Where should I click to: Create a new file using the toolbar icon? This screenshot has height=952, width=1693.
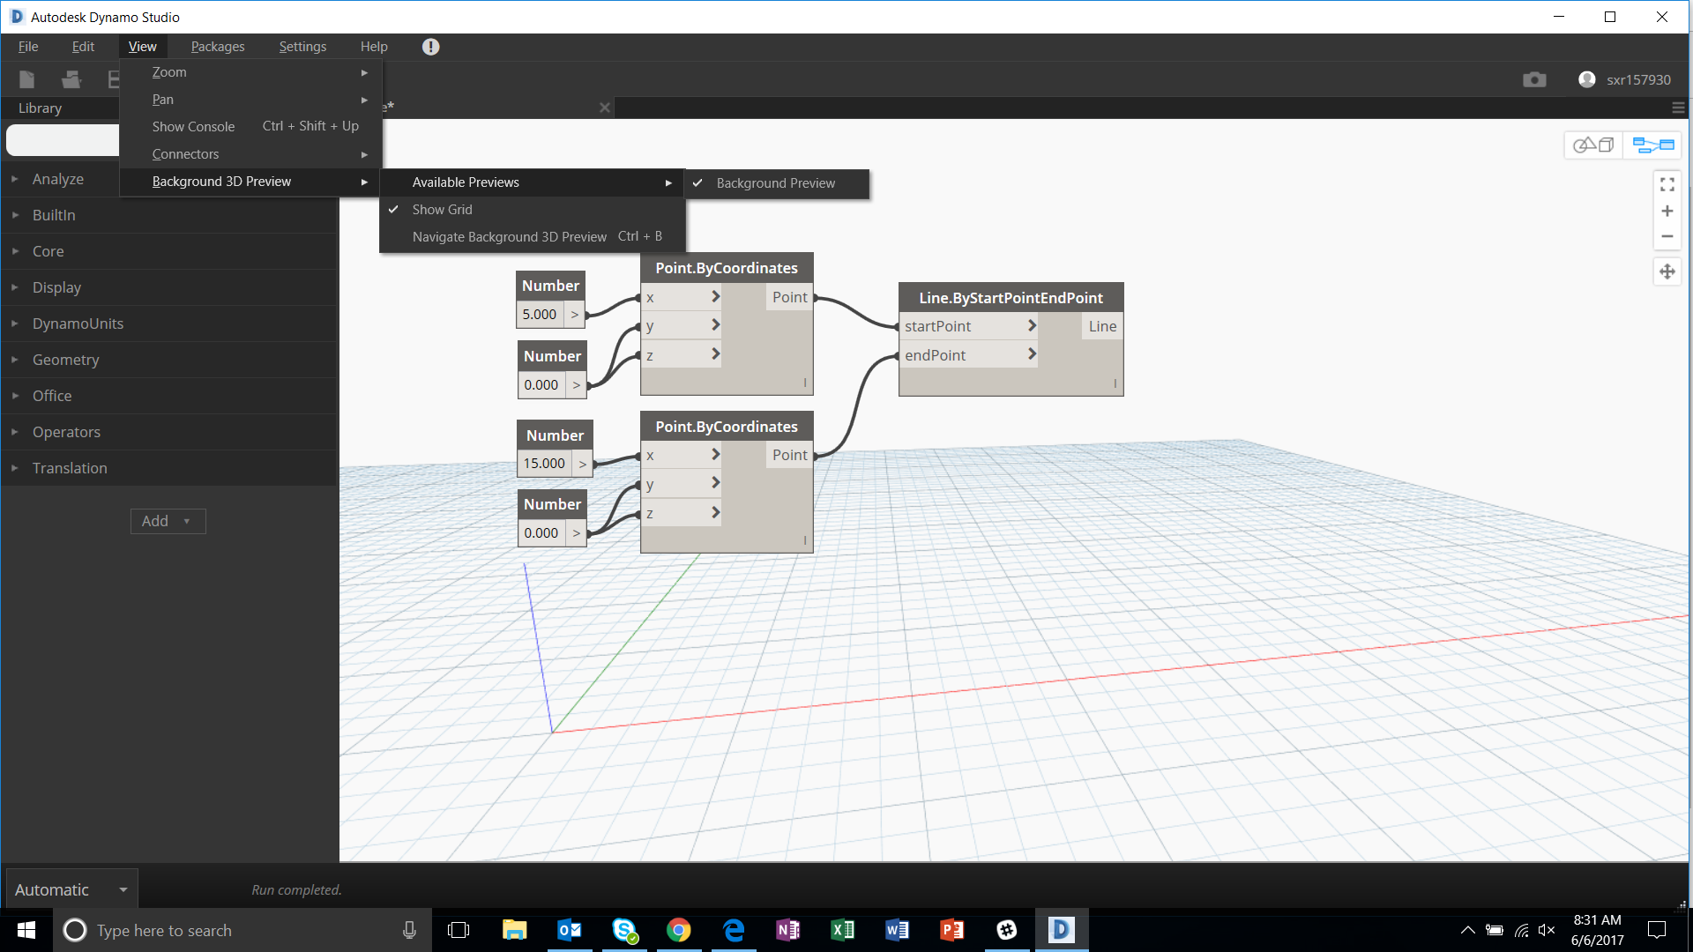tap(26, 79)
